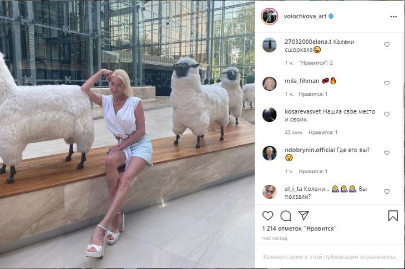Open volochkova_art profile avatar
The width and height of the screenshot is (405, 269).
(x=270, y=16)
